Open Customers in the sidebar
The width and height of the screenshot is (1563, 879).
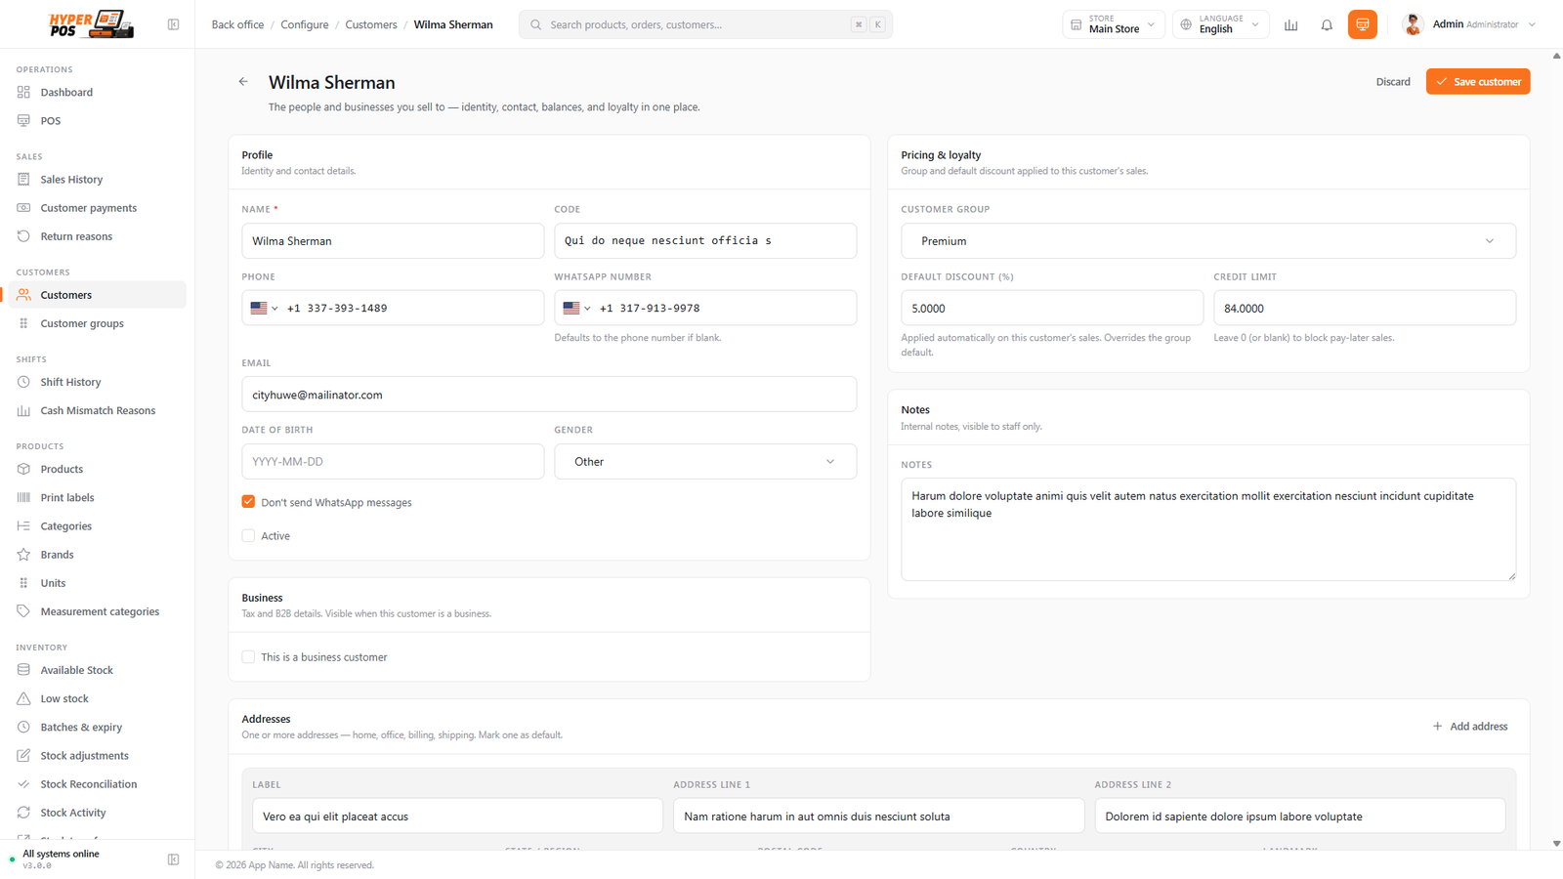coord(97,295)
